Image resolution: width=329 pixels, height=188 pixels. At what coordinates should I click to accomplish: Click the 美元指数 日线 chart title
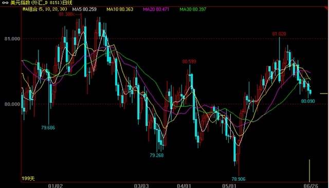tap(41, 3)
